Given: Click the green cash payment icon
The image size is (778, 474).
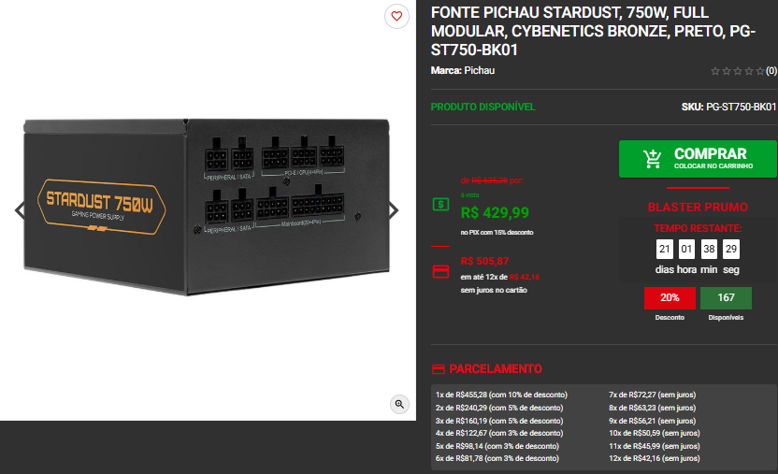Looking at the screenshot, I should (440, 204).
